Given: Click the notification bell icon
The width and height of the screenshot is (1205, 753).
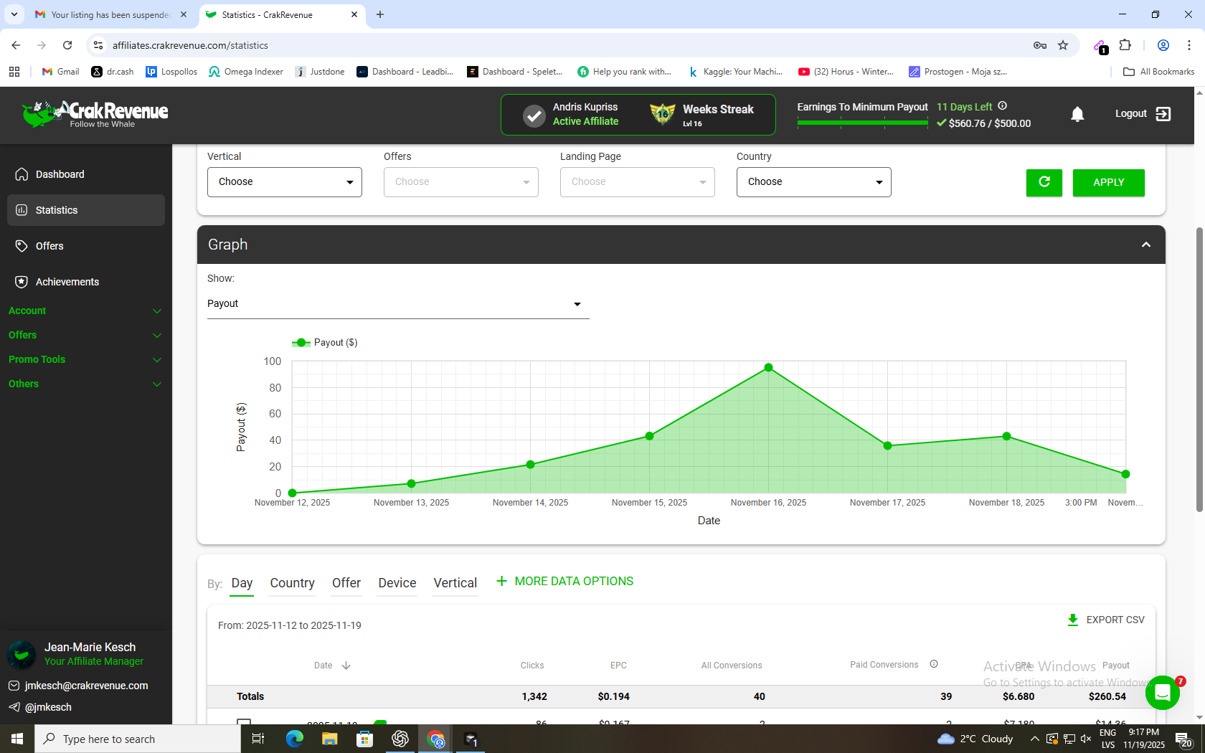Looking at the screenshot, I should [1077, 114].
